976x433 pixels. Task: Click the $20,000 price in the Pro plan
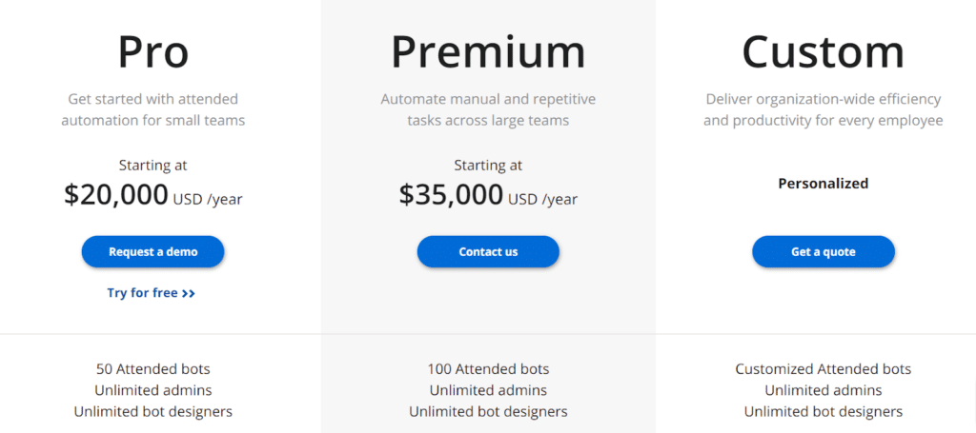(116, 194)
